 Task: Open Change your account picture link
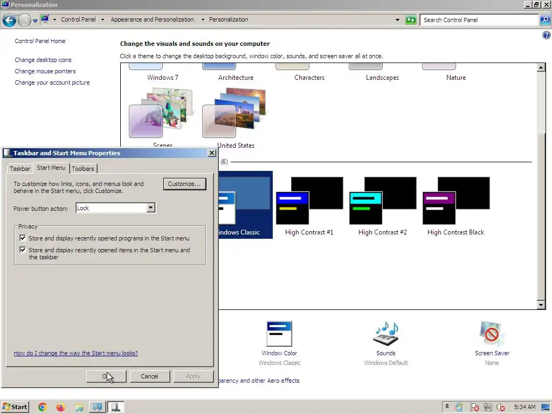point(52,82)
